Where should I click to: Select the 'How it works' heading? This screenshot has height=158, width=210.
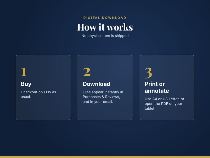point(105,27)
